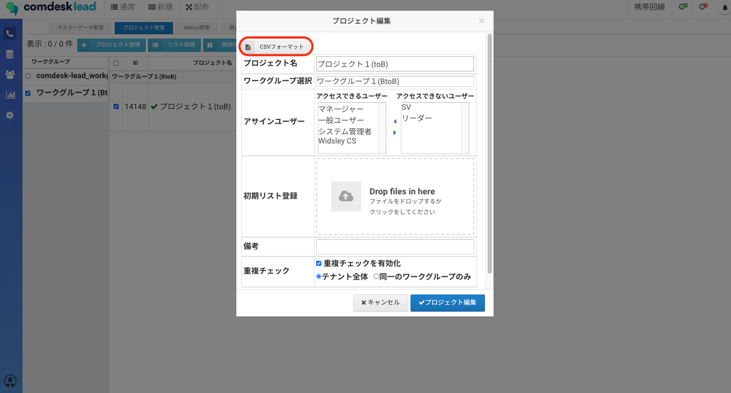Viewport: 731px width, 393px height.
Task: Click the キャンセル button
Action: point(381,303)
